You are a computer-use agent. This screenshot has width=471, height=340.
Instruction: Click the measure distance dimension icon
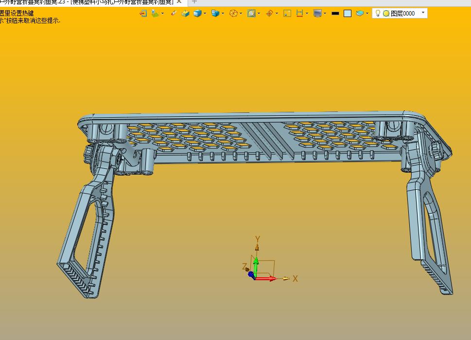[299, 13]
